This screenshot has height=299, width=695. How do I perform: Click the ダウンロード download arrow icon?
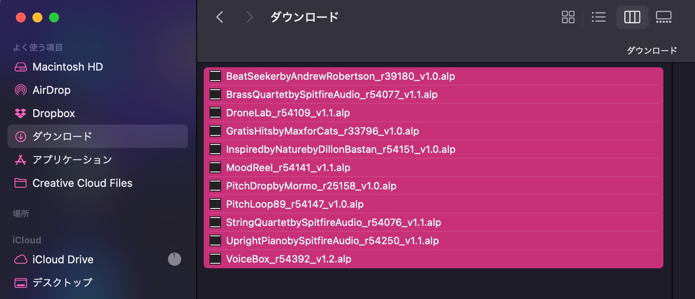pos(20,137)
